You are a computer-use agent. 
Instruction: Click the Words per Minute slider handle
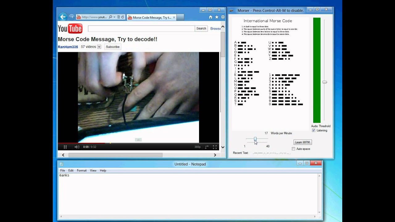[x=255, y=140]
